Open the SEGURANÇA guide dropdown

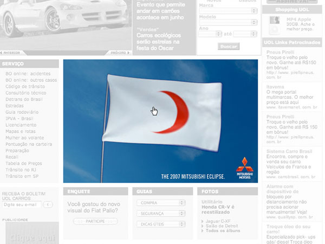coord(161,214)
